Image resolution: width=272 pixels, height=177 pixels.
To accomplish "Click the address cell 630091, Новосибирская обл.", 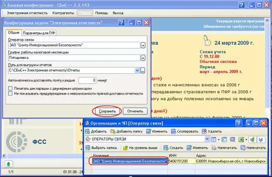I will pos(231,161).
